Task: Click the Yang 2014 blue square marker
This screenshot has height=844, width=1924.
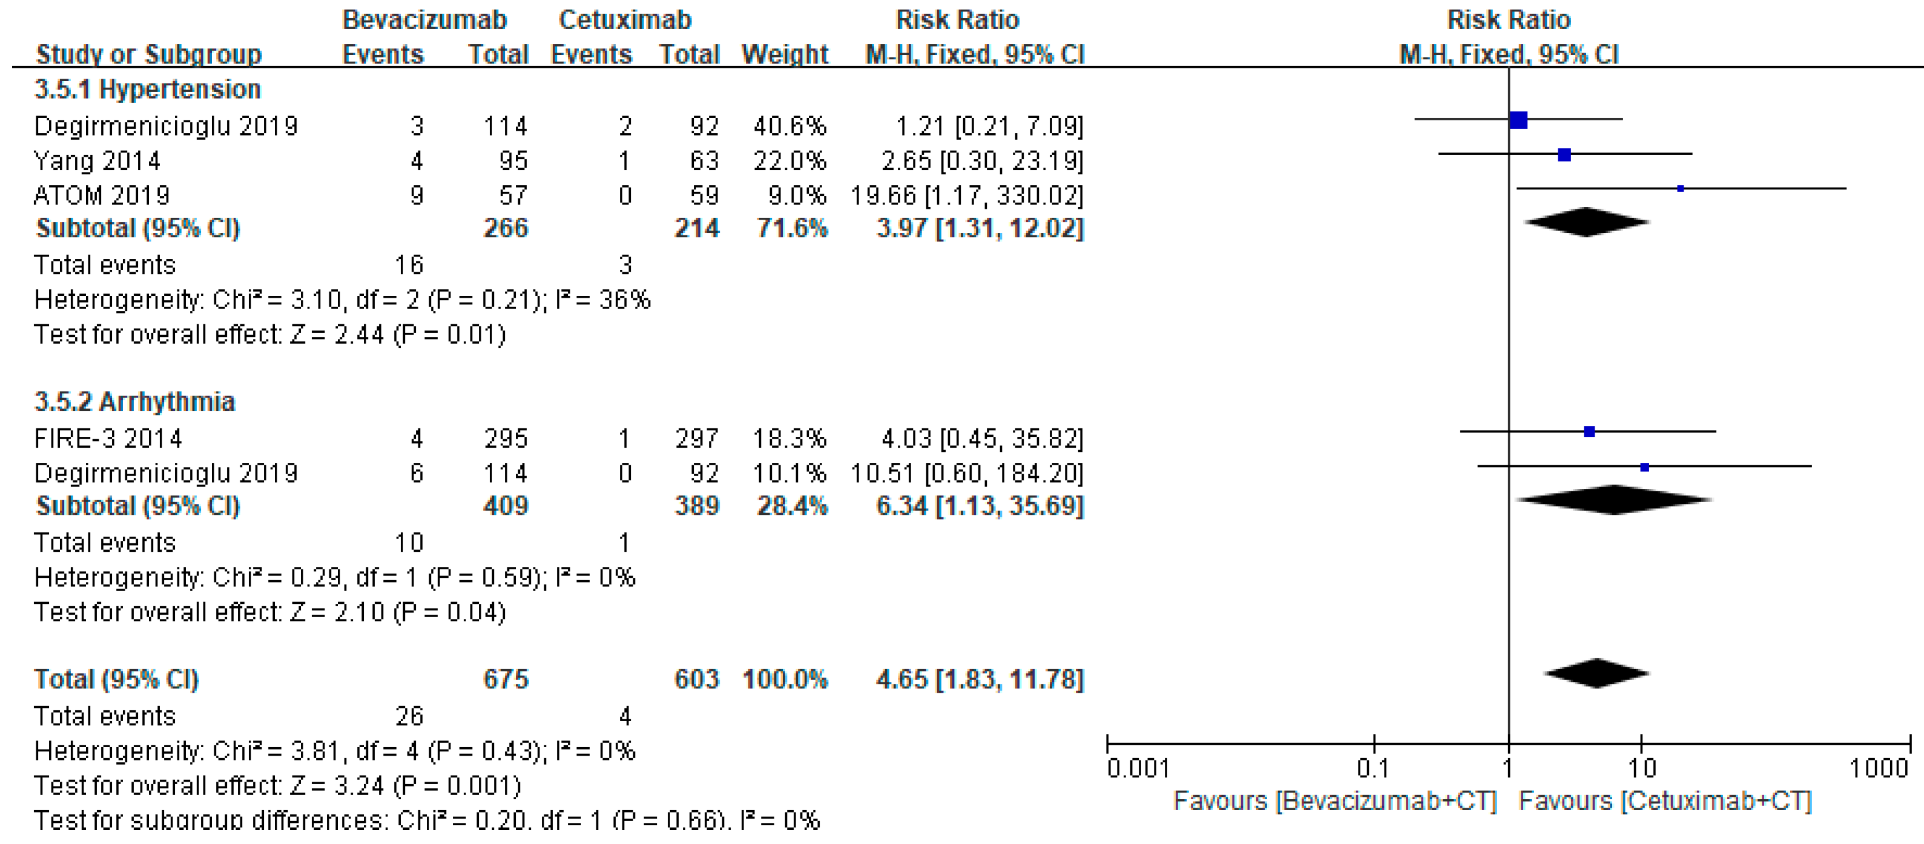Action: (1564, 154)
